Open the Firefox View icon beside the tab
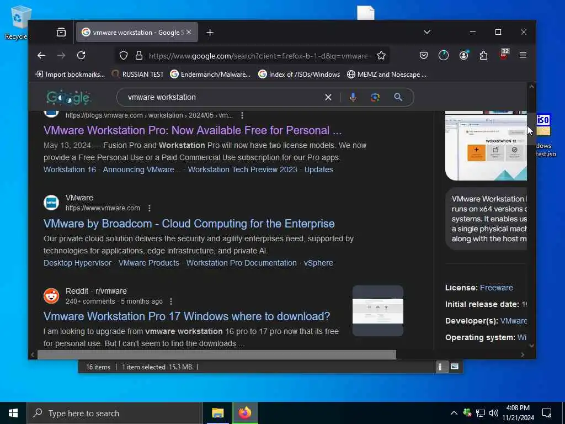Viewport: 565px width, 424px height. click(61, 32)
